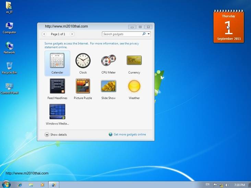Open Action Center flag tray icon

[215, 185]
